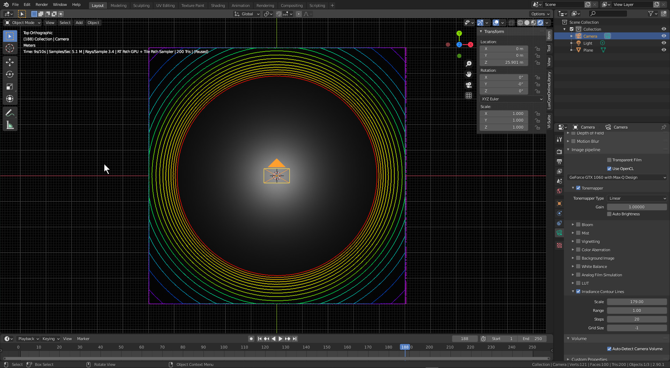Click the 3D Cursor tool
The width and height of the screenshot is (670, 368).
(10, 48)
